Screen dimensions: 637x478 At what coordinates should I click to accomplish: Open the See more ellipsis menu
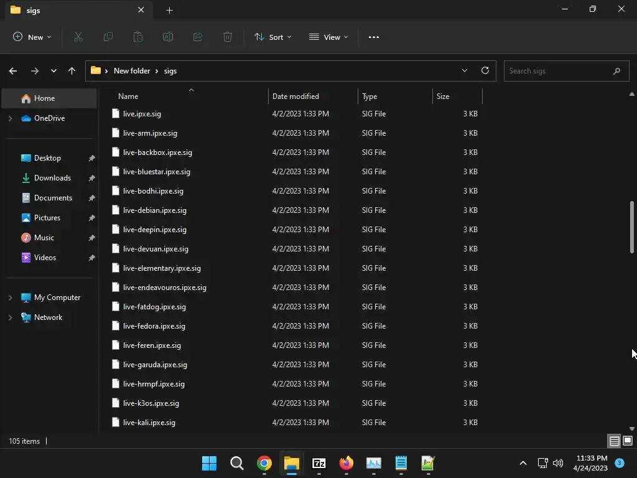coord(374,37)
